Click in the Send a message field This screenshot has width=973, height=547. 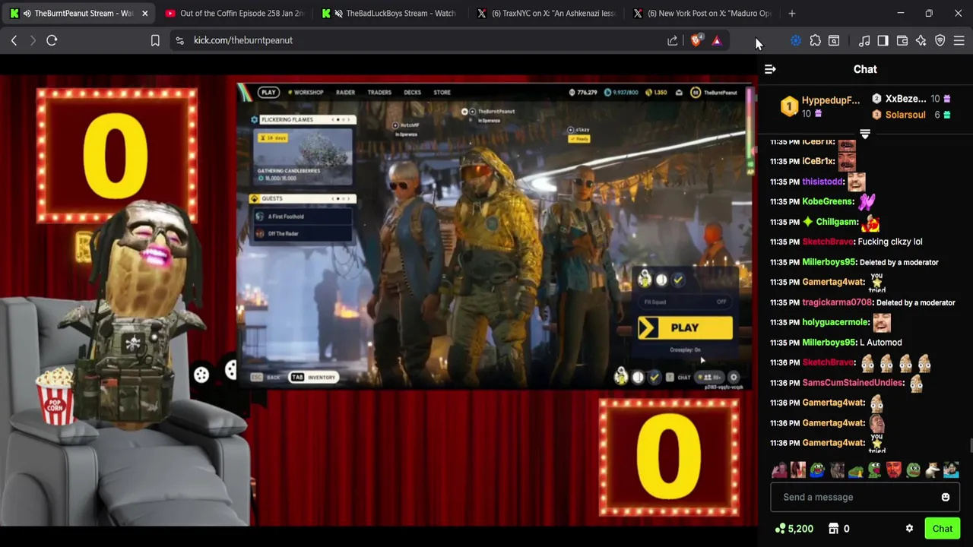pyautogui.click(x=864, y=497)
